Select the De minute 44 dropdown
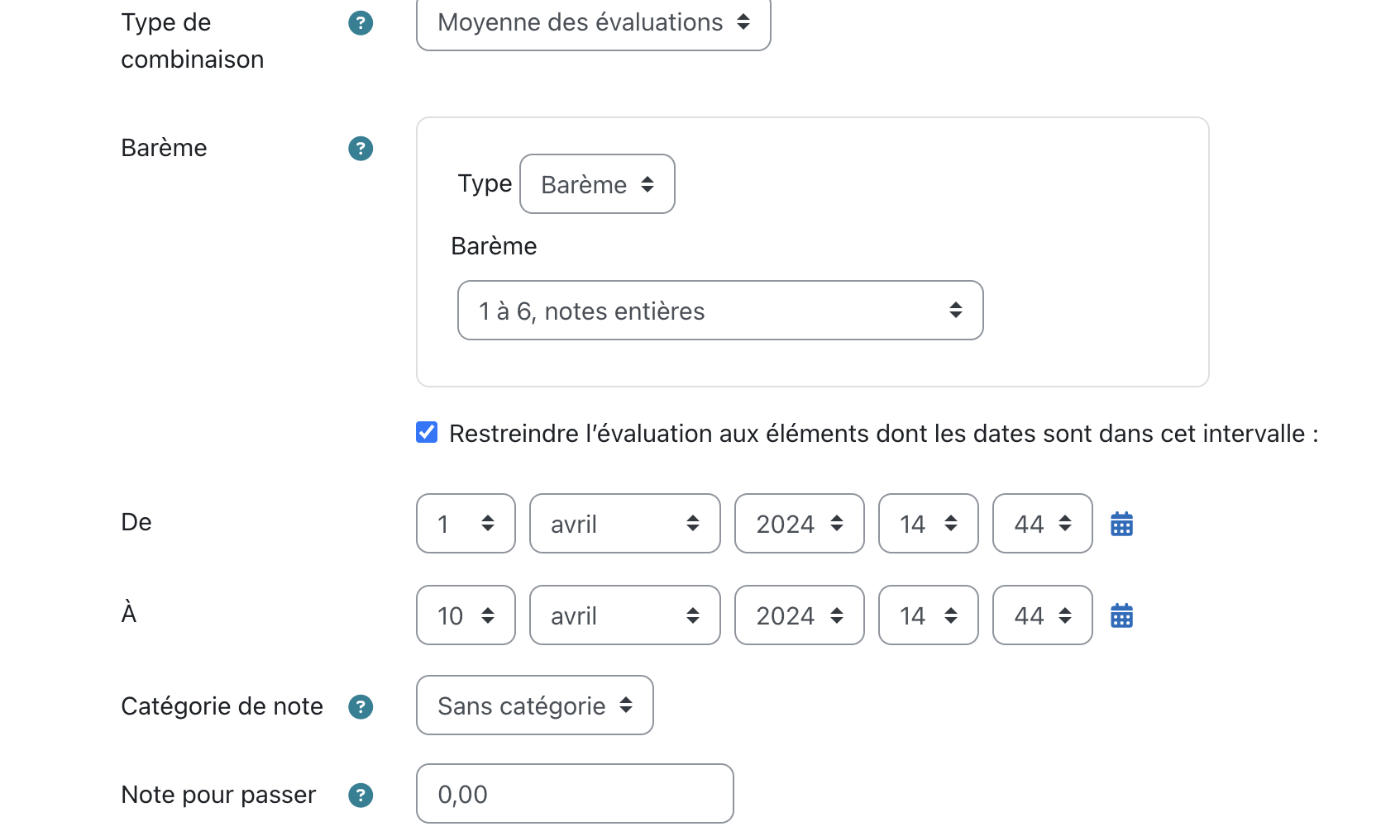Screen dimensions: 1381x836 1042,524
